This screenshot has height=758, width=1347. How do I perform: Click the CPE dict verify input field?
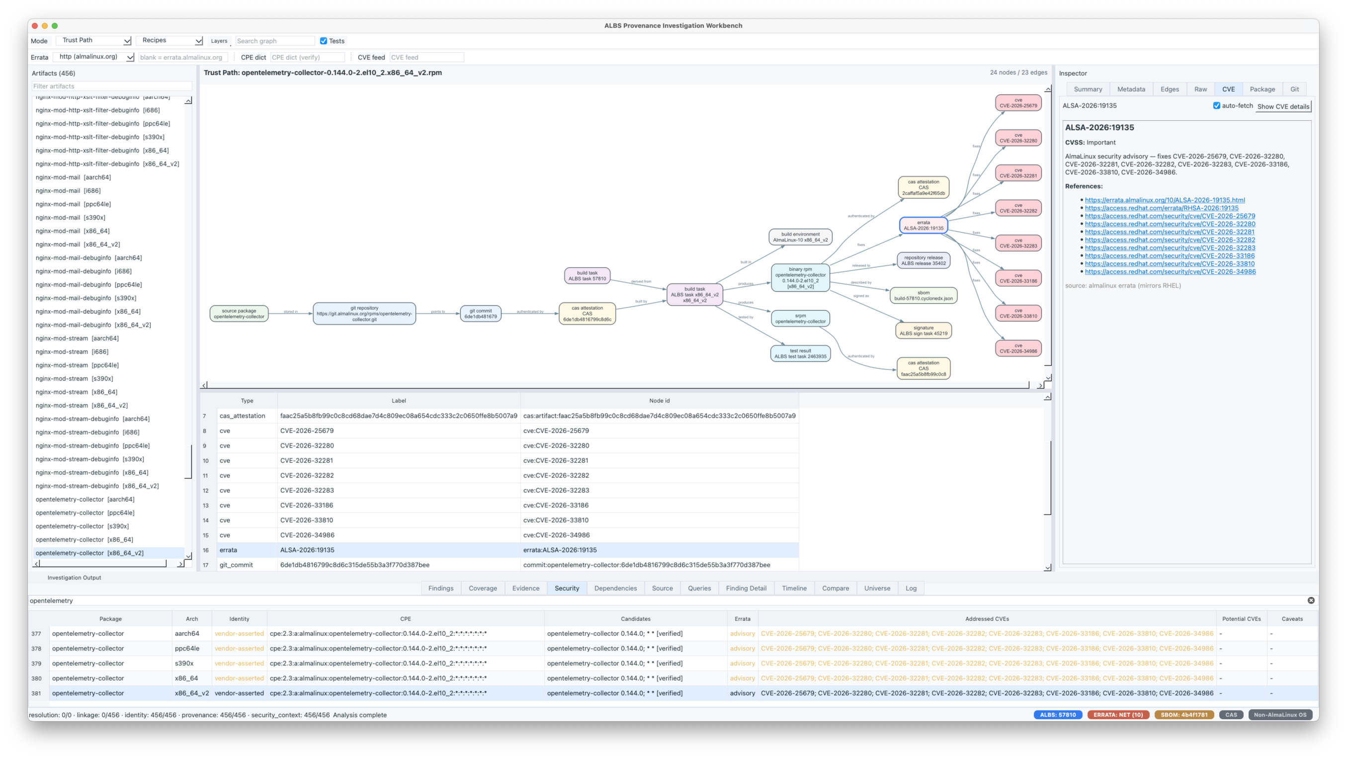coord(308,57)
